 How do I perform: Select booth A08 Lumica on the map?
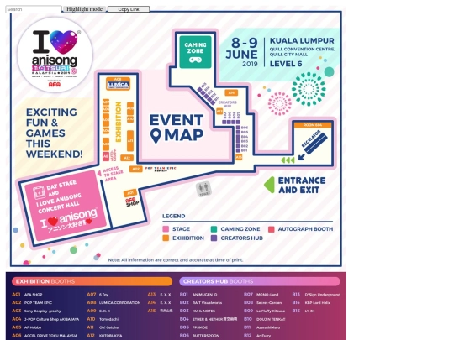tap(118, 84)
